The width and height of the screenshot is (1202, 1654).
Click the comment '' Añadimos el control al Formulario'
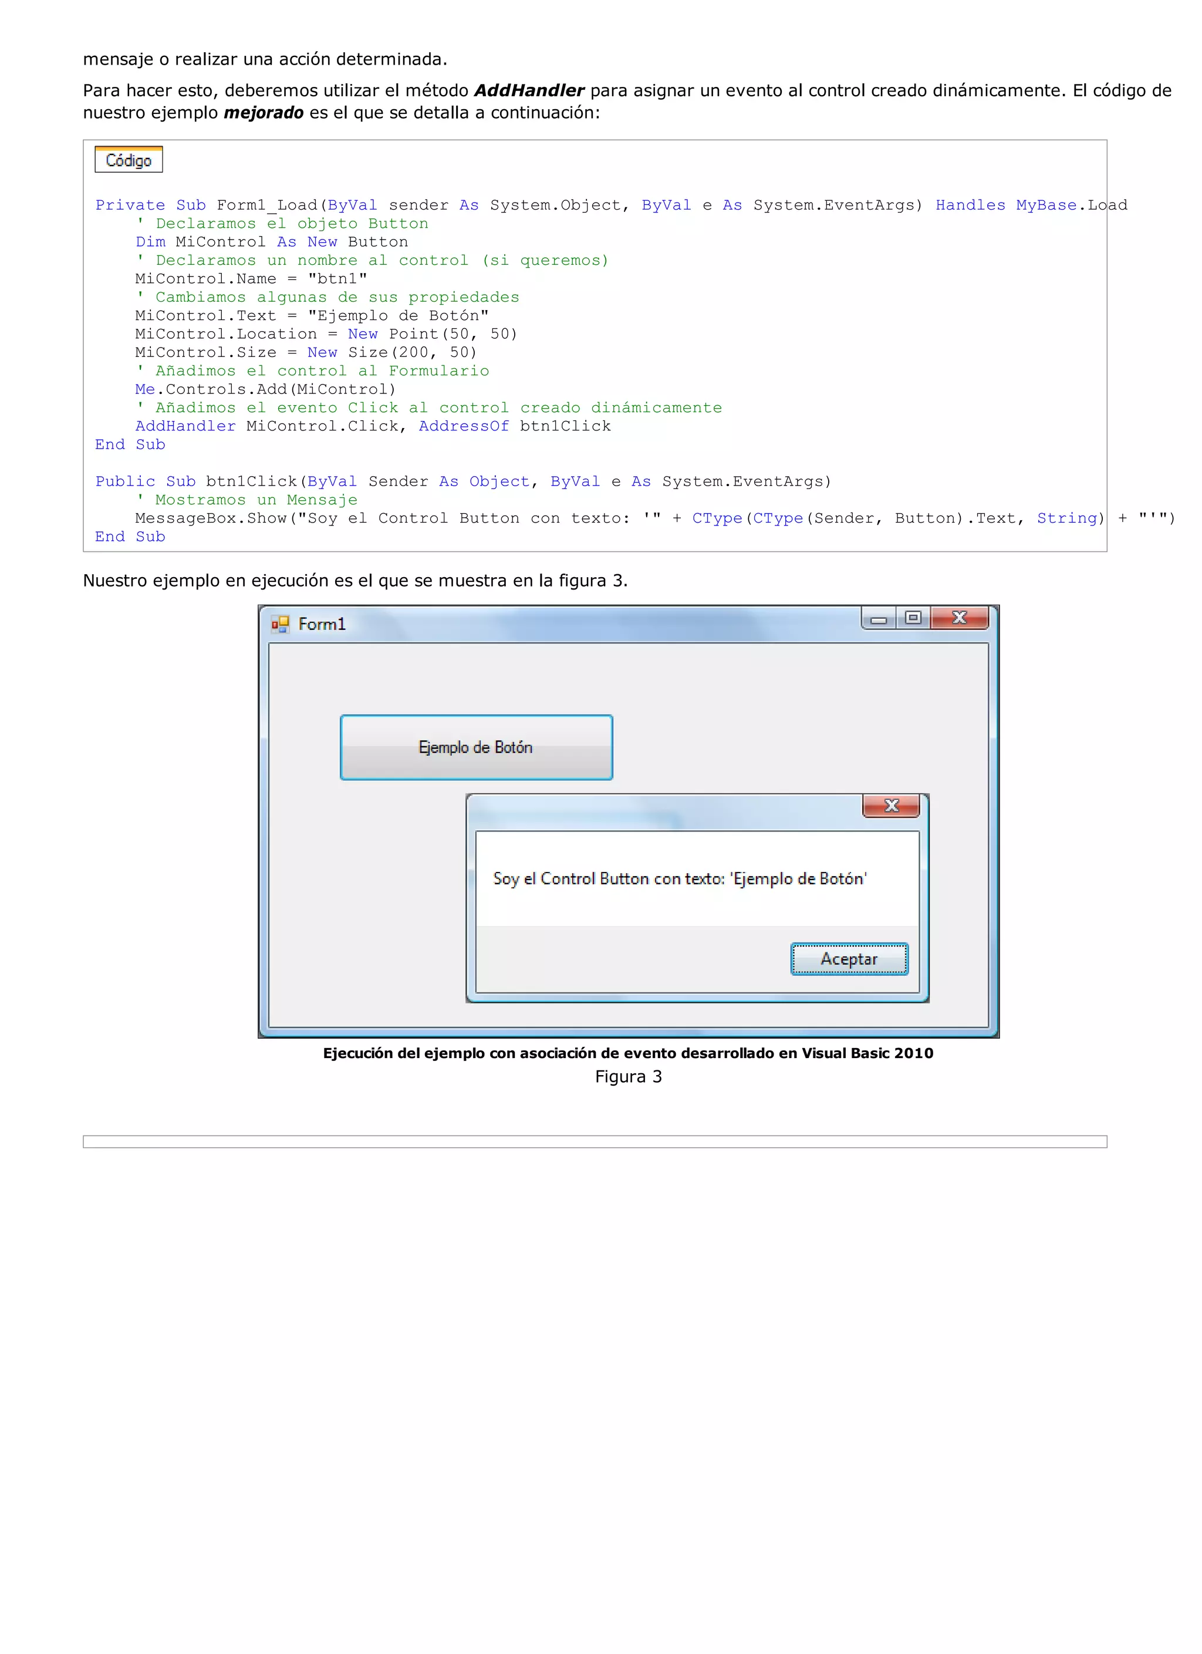312,370
